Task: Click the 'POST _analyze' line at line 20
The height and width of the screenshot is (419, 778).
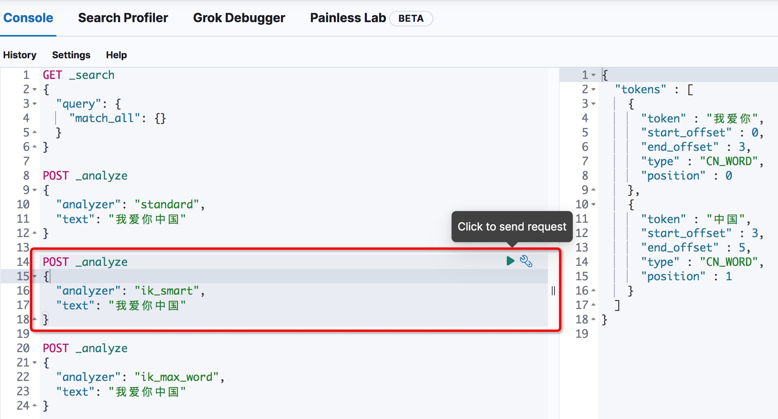Action: click(x=85, y=348)
